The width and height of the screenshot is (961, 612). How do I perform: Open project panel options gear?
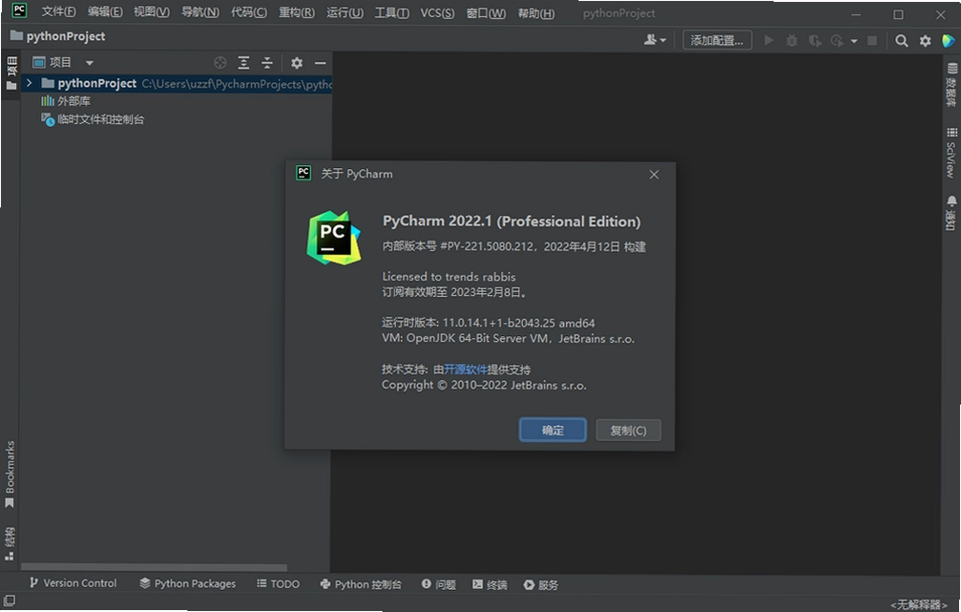click(297, 63)
